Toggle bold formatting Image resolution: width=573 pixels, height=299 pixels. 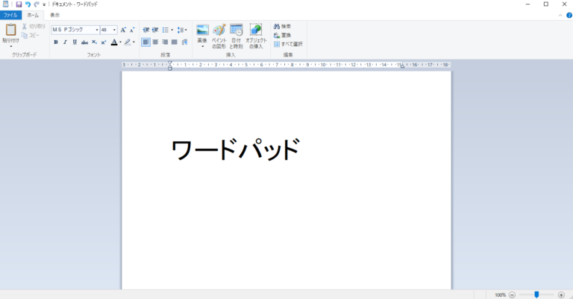click(56, 42)
